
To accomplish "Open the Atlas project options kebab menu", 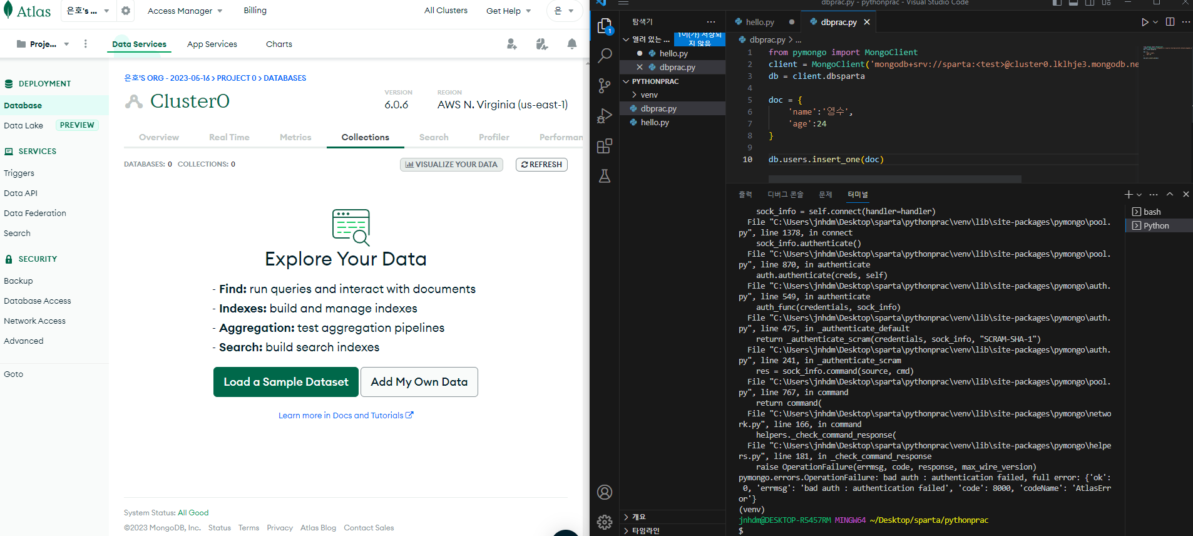I will (x=86, y=44).
